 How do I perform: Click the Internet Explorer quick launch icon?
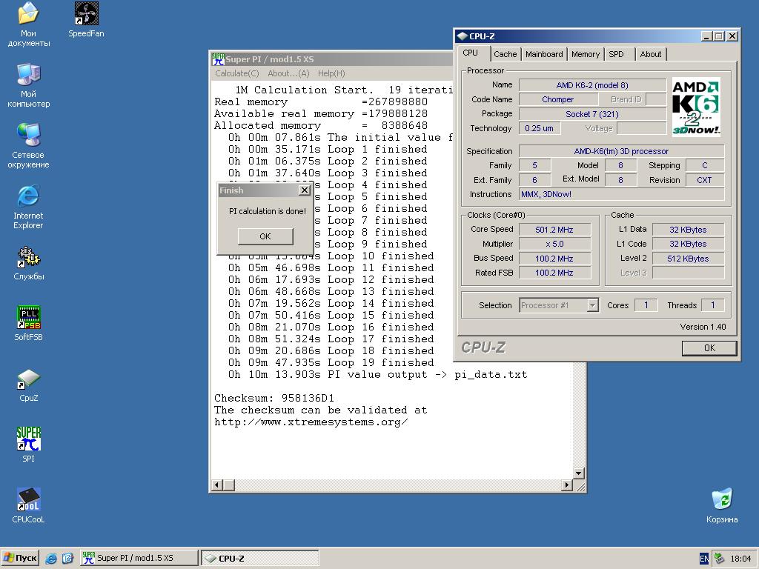(51, 559)
